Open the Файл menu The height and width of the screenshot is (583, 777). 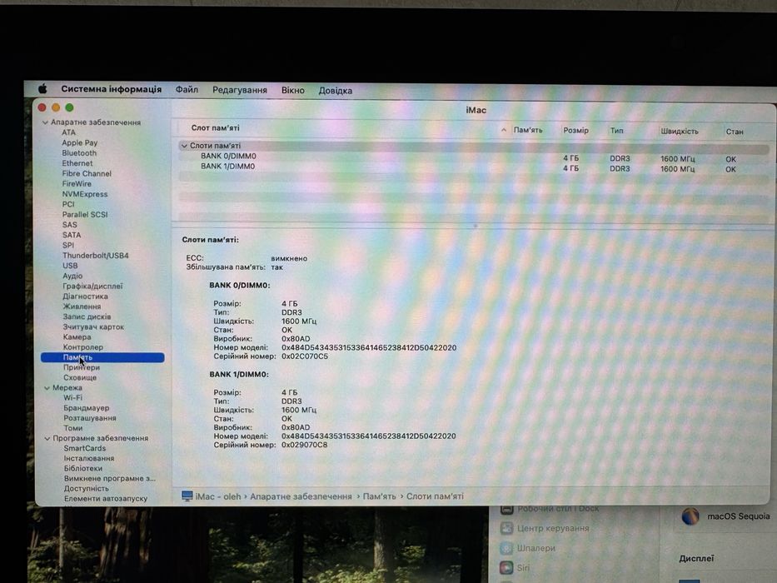coord(187,90)
